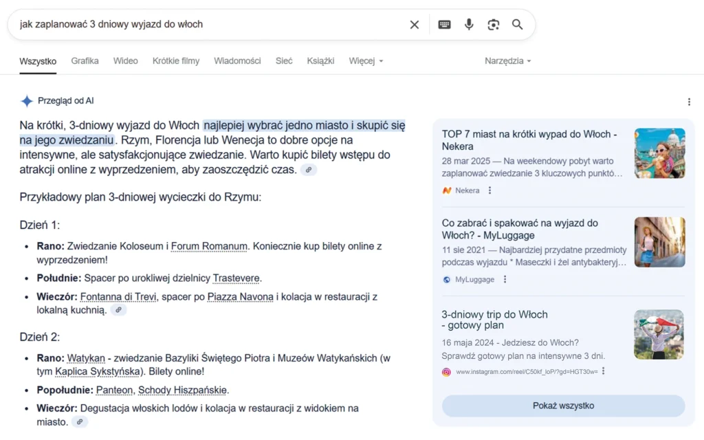
Task: Open the Kaplica Sykstyńska link
Action: [x=92, y=371]
